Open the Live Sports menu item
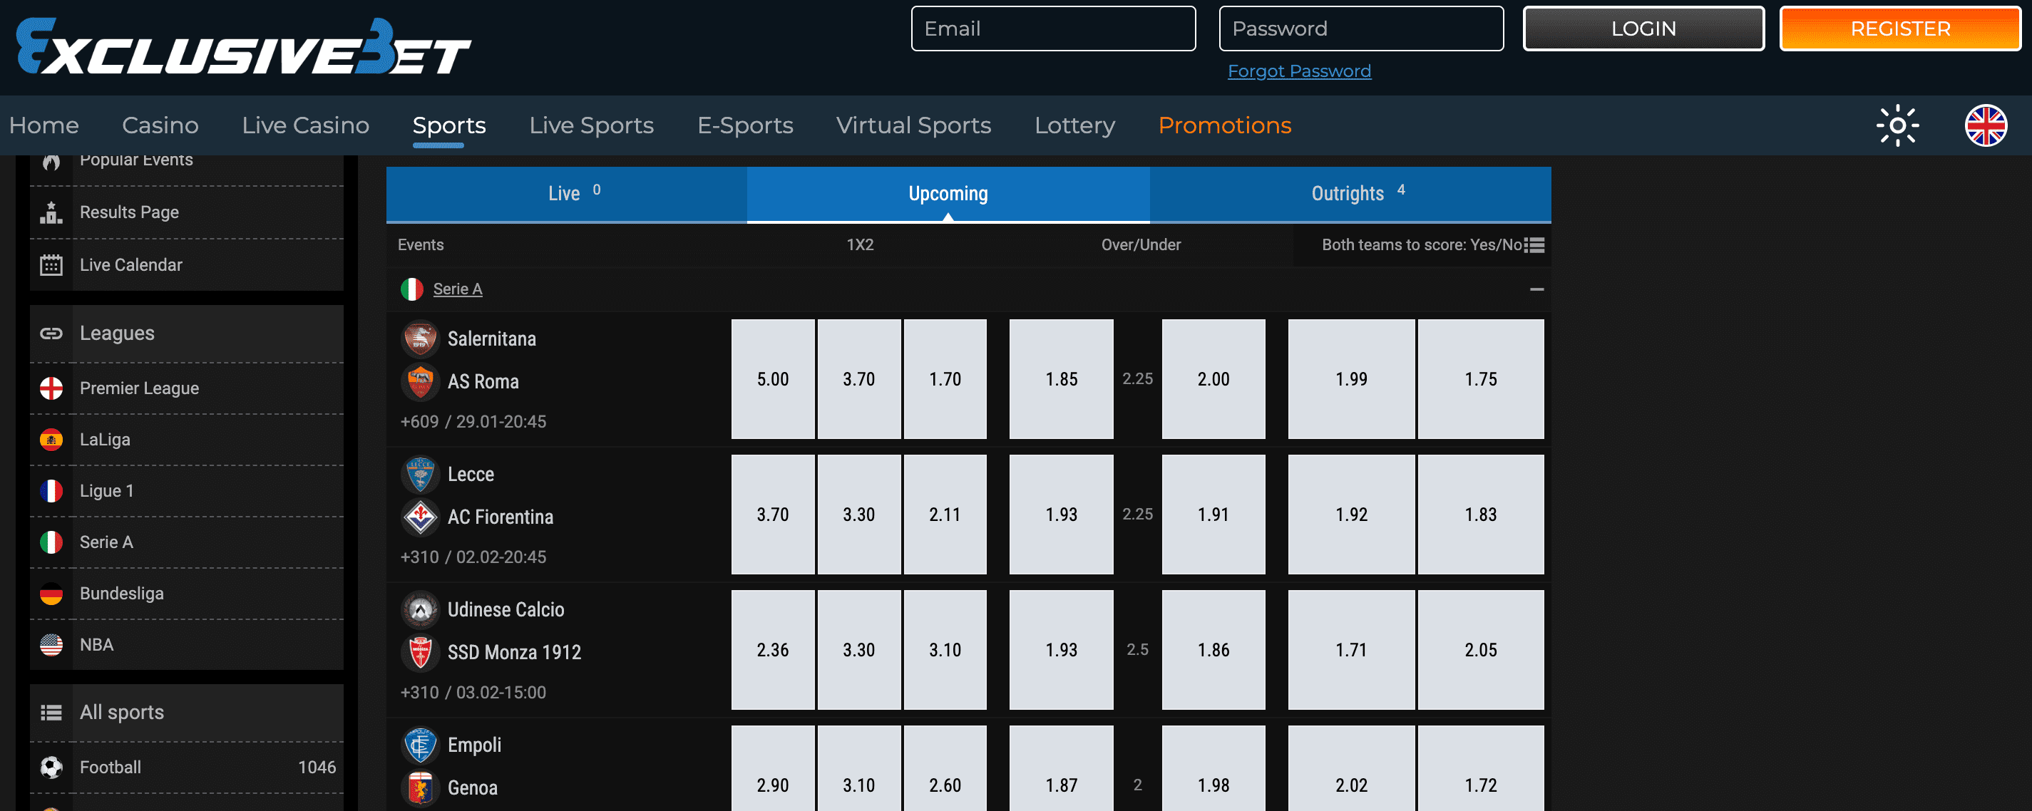Image resolution: width=2032 pixels, height=811 pixels. (x=591, y=125)
